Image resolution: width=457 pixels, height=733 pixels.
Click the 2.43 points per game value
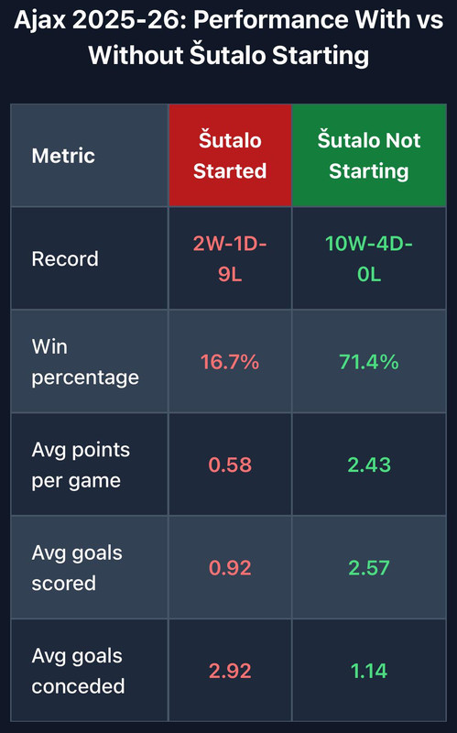click(x=369, y=465)
